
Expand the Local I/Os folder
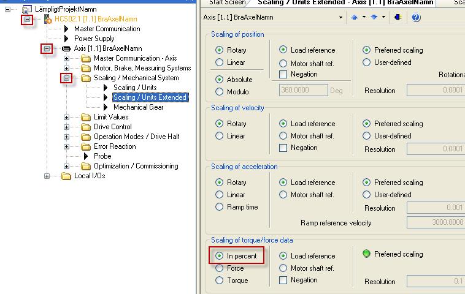(47, 176)
